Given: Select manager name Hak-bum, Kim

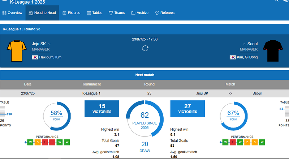Looking at the screenshot, I should (50, 57).
